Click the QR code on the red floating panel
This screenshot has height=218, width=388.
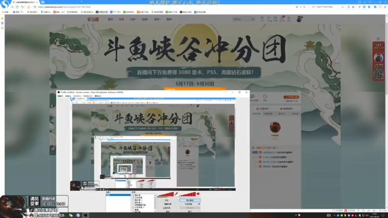[378, 74]
